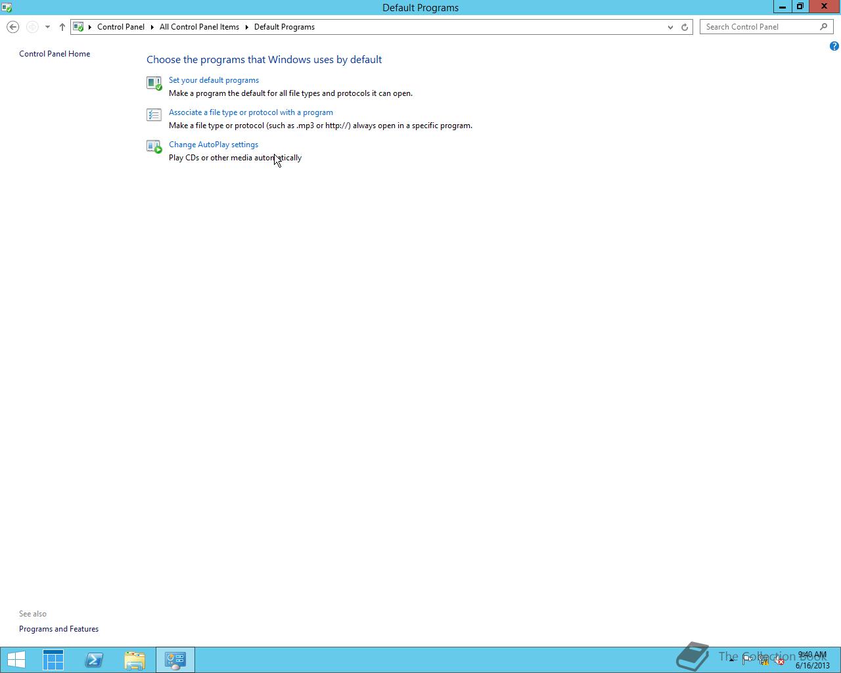Screen dimensions: 841x673
Task: Go to Control Panel Home
Action: pos(55,54)
